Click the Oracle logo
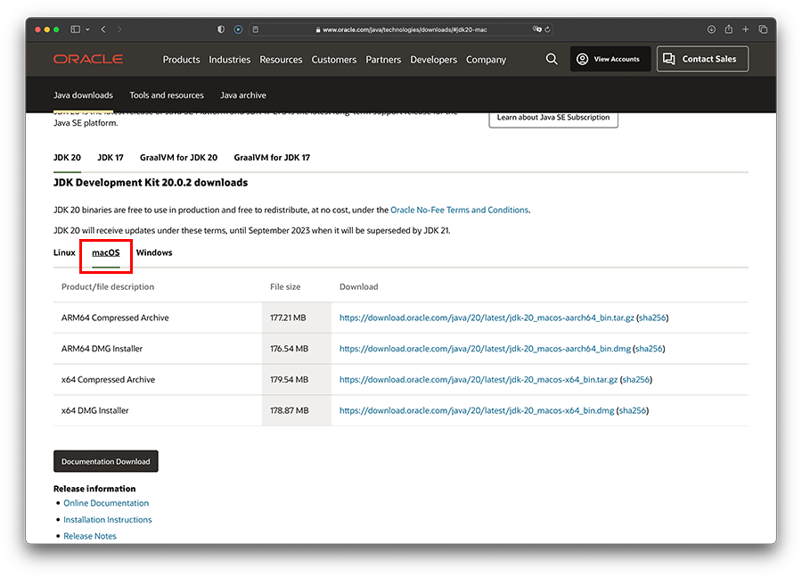This screenshot has width=802, height=578. point(87,60)
